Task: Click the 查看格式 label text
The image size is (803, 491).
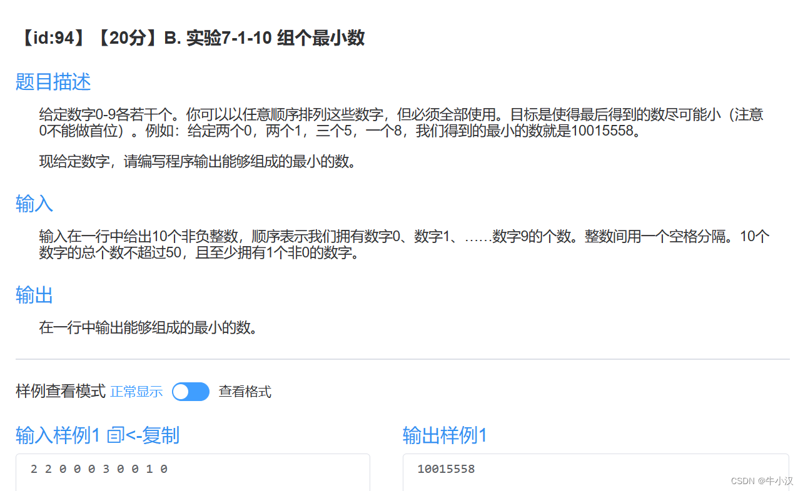Action: (x=244, y=392)
